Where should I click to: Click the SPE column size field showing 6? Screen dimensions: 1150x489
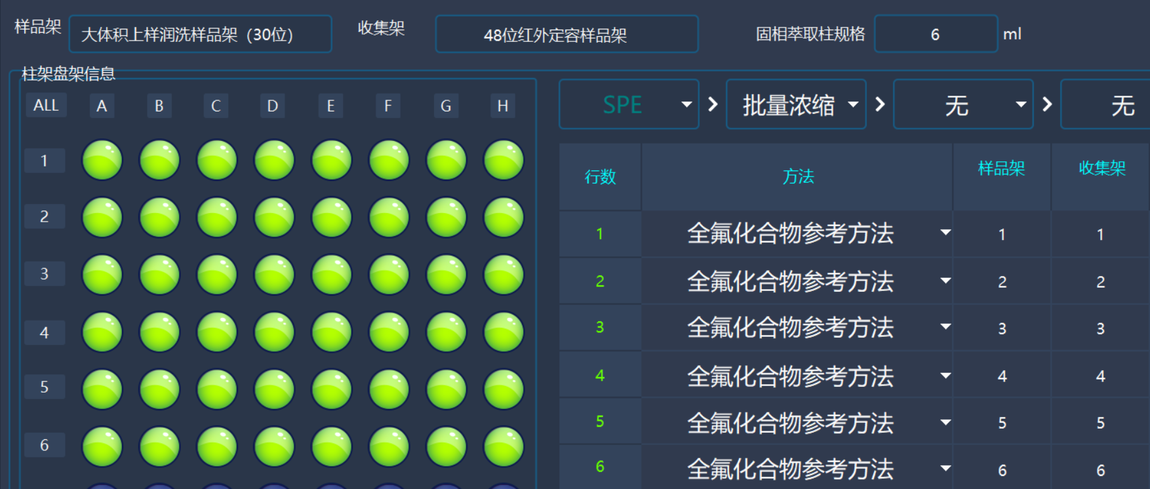[x=935, y=34]
